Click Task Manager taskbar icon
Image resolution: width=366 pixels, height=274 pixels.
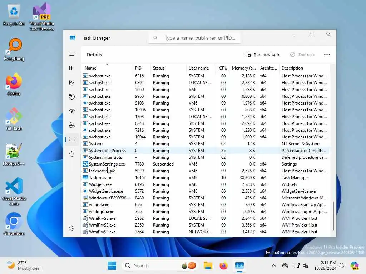[239, 265]
